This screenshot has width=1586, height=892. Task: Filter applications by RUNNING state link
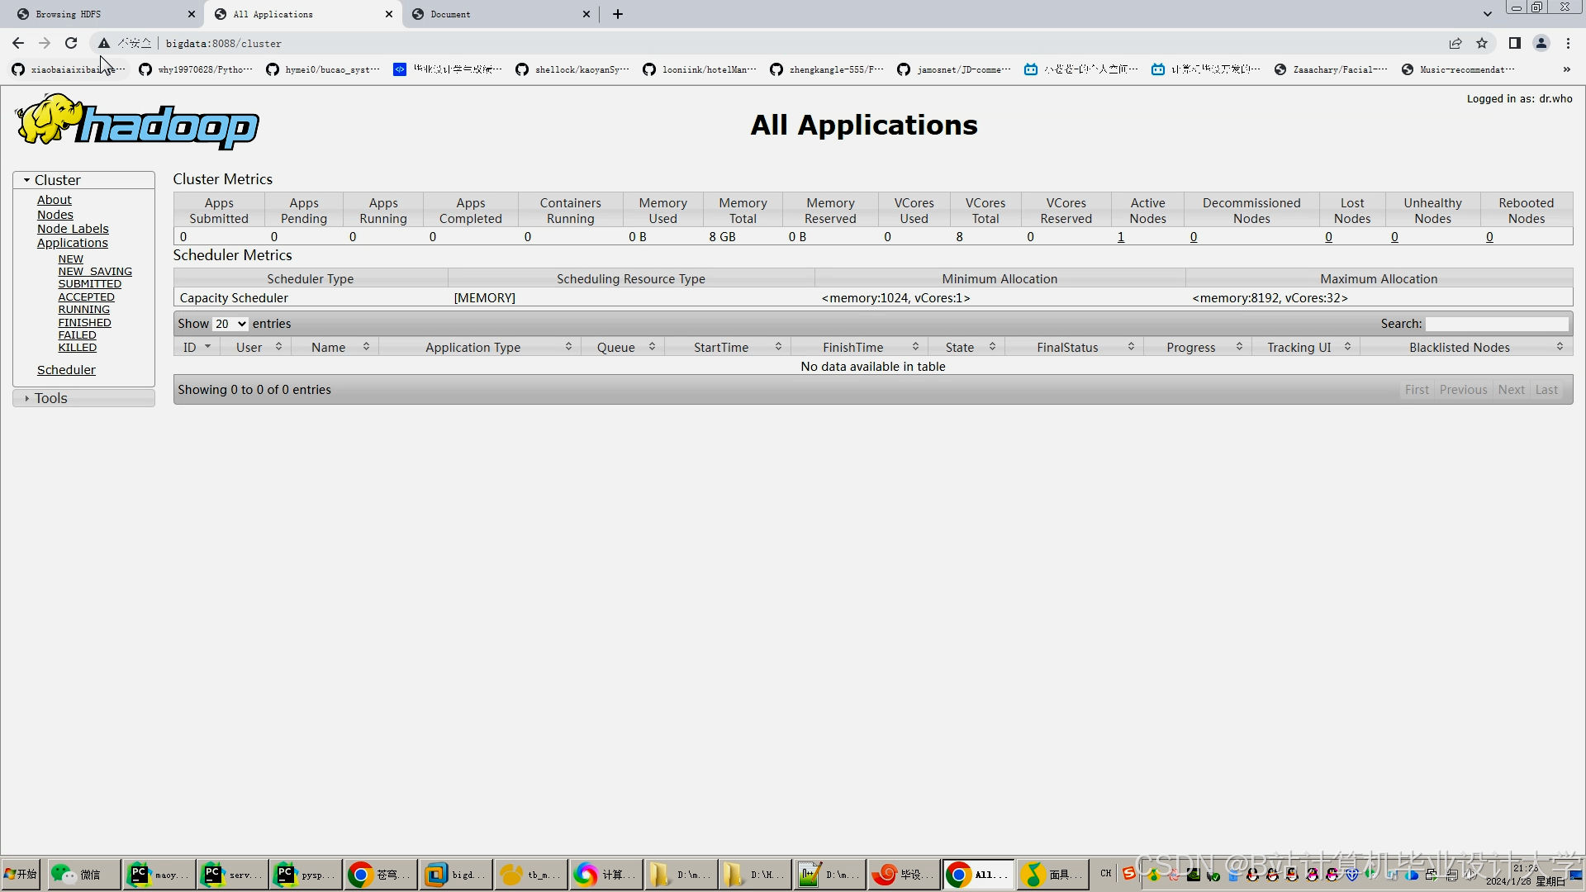[83, 310]
